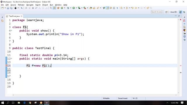Toggle Block Selection Mode button
Image resolution: width=187 pixels, height=105 pixels.
point(114,8)
